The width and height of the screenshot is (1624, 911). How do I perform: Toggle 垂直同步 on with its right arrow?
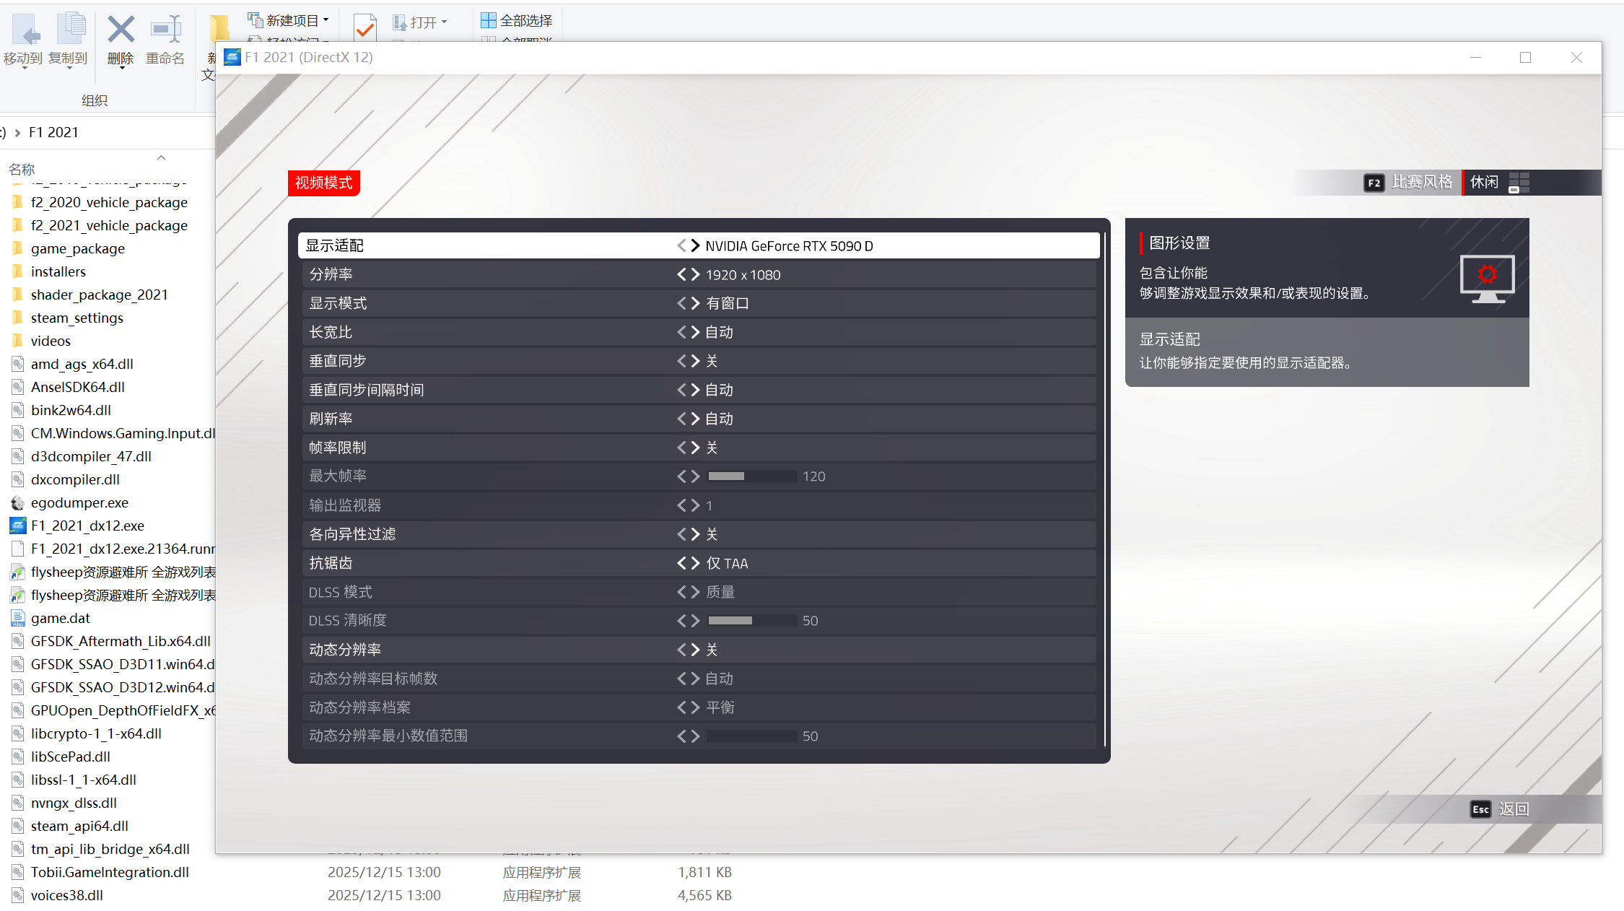(x=695, y=361)
